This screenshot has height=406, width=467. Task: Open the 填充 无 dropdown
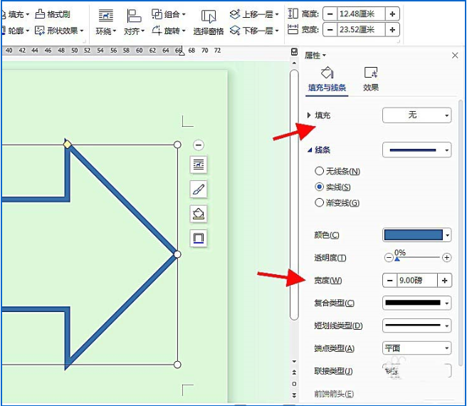tap(416, 115)
